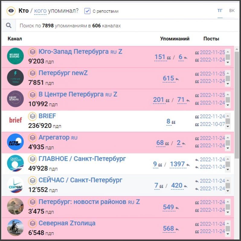Click the search mentions input field
The height and width of the screenshot is (241, 241).
(121, 26)
